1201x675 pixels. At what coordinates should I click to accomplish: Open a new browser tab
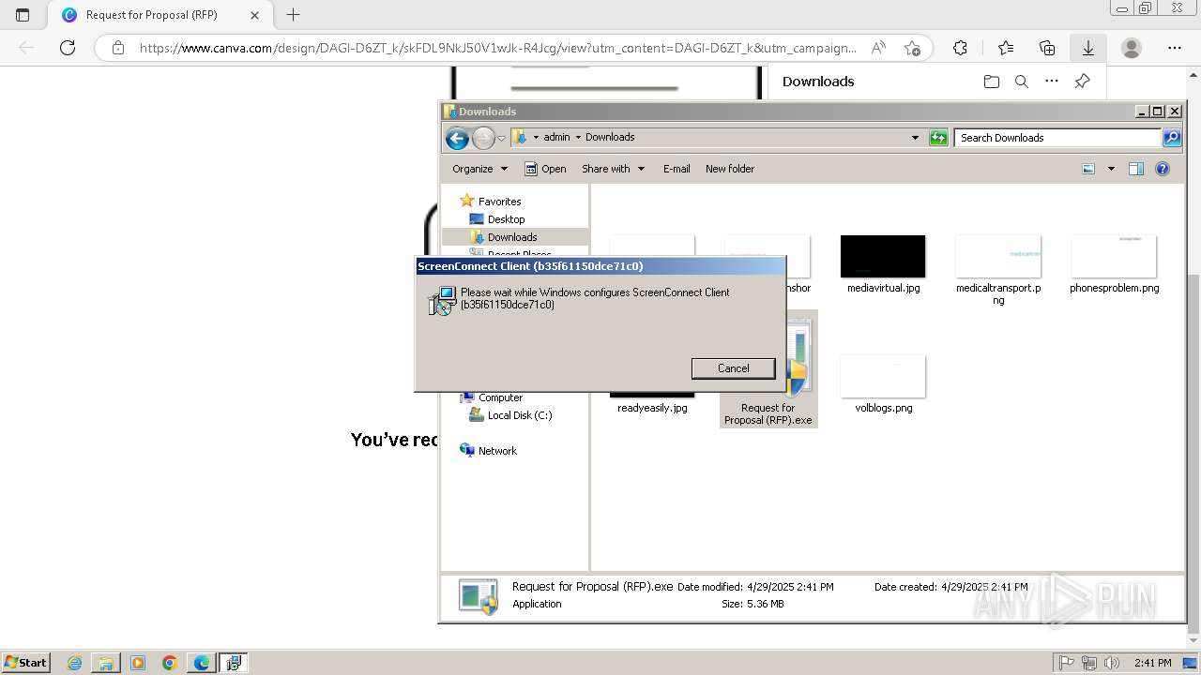click(x=293, y=15)
